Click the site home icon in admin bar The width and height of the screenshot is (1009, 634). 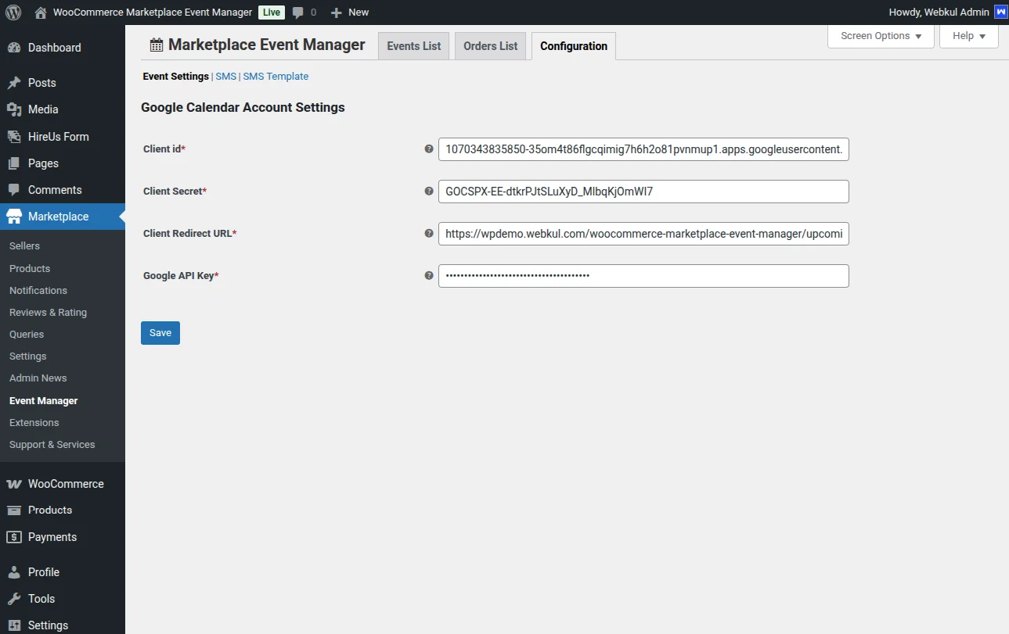38,12
